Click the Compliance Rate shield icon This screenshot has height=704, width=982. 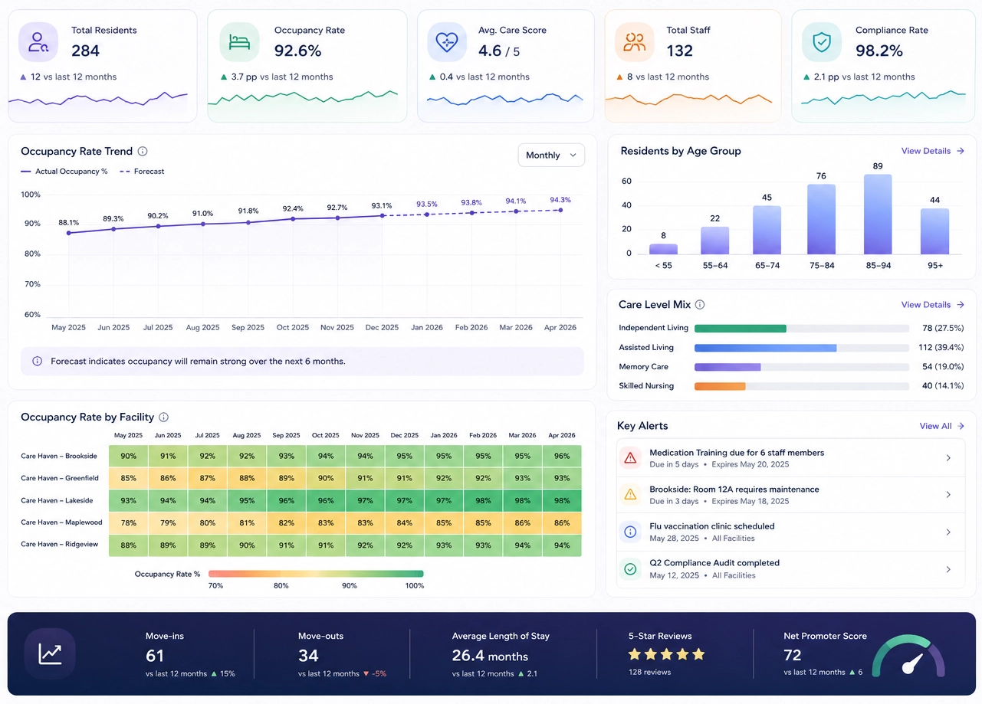point(821,42)
